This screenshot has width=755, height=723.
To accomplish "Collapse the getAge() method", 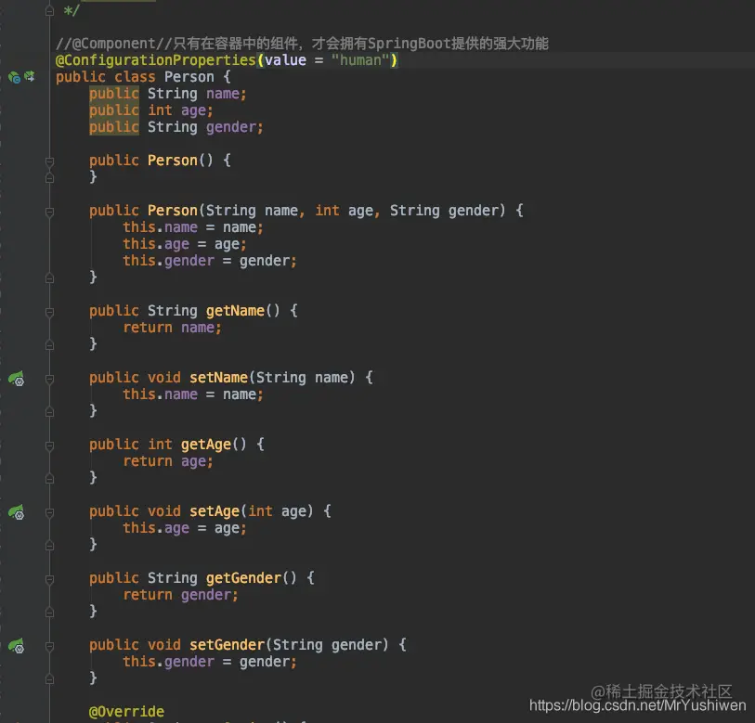I will [x=49, y=445].
